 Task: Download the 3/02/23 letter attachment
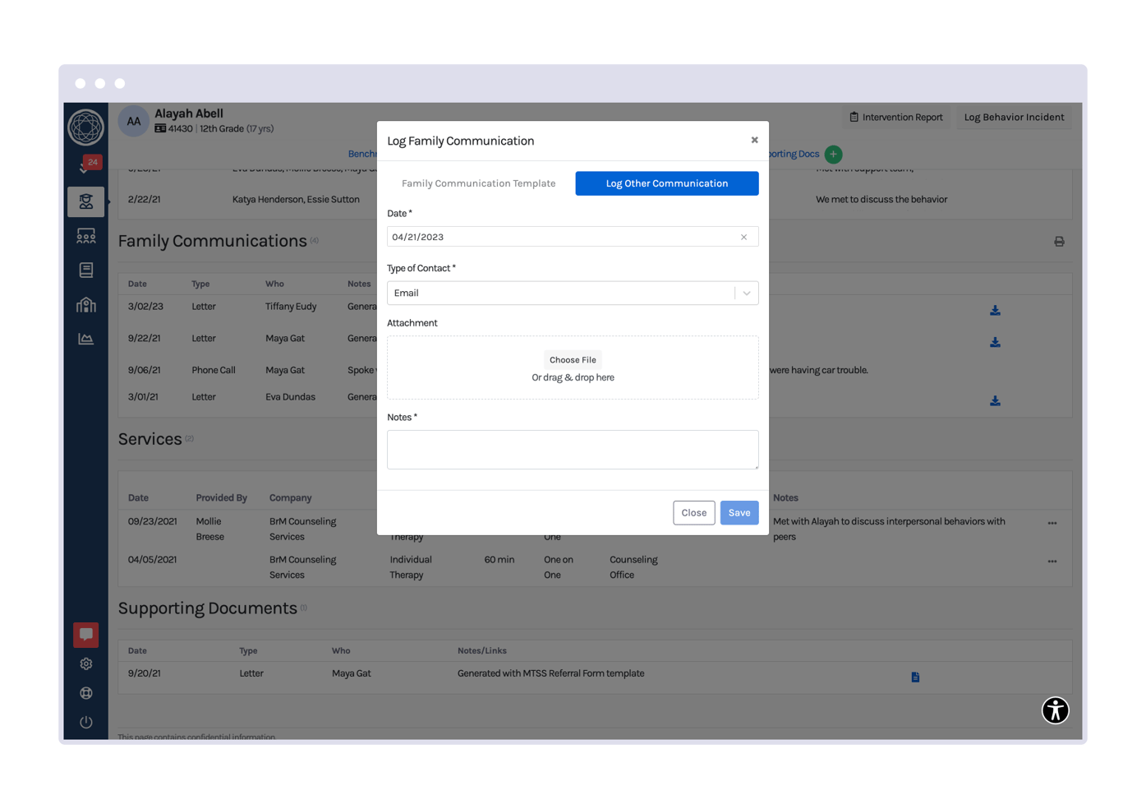coord(995,311)
